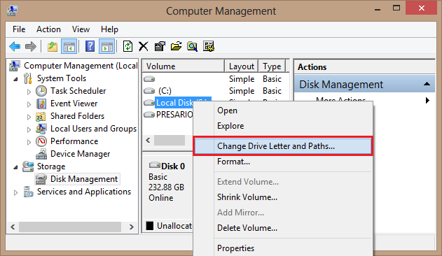The height and width of the screenshot is (256, 442).
Task: Sort by the Type column header
Action: (272, 66)
